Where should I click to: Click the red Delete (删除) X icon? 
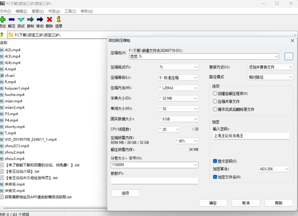[50, 19]
